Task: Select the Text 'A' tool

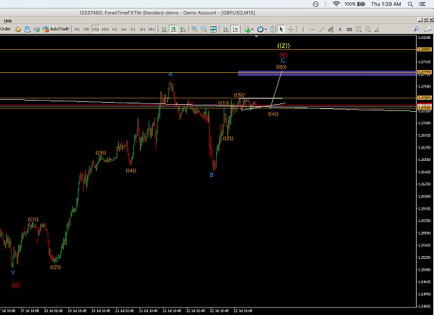Action: [340, 29]
